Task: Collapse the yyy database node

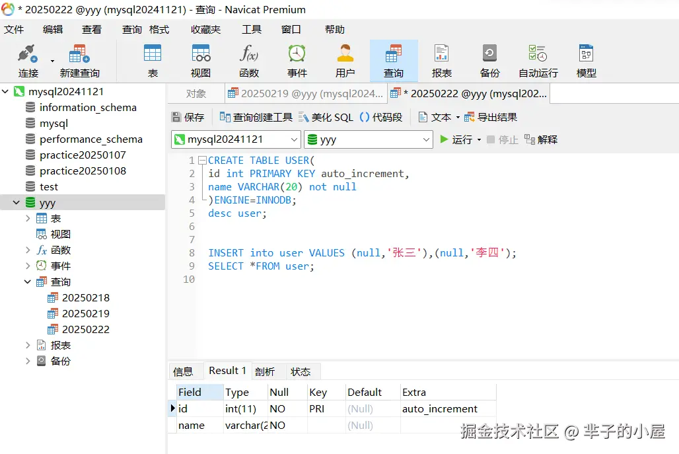Action: pyautogui.click(x=17, y=202)
